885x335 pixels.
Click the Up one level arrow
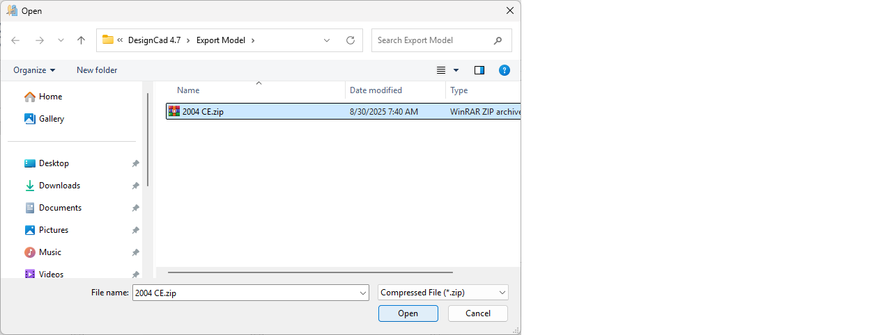point(81,40)
